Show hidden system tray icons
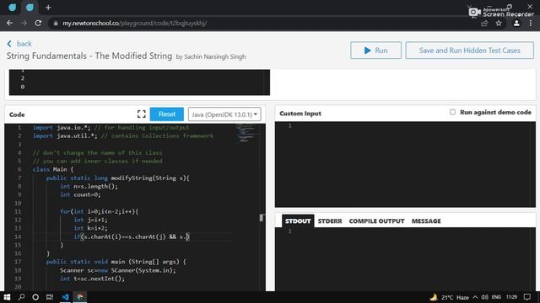Screen dimensions: 540x303 tap(475, 297)
